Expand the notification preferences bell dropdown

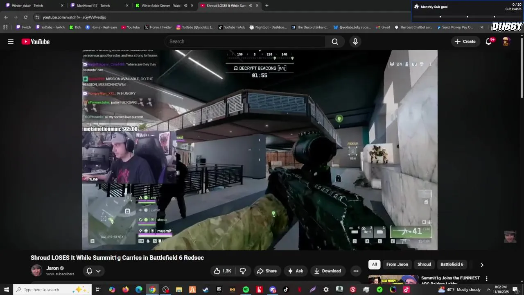tap(93, 271)
